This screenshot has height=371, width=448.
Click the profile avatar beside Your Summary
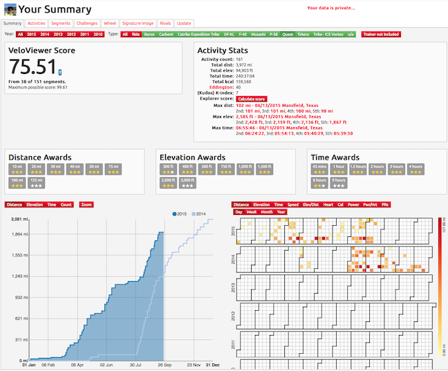click(x=10, y=10)
